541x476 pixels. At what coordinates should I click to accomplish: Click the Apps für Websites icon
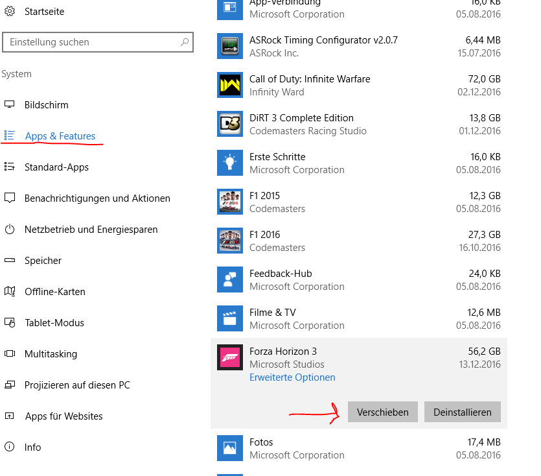10,416
